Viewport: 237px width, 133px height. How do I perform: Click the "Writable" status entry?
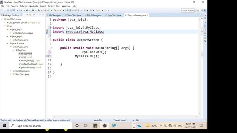pos(98,120)
